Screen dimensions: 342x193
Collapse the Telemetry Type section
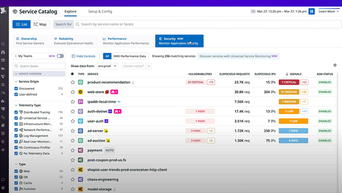16,105
